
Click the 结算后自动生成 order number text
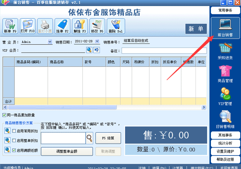pyautogui.click(x=136, y=41)
